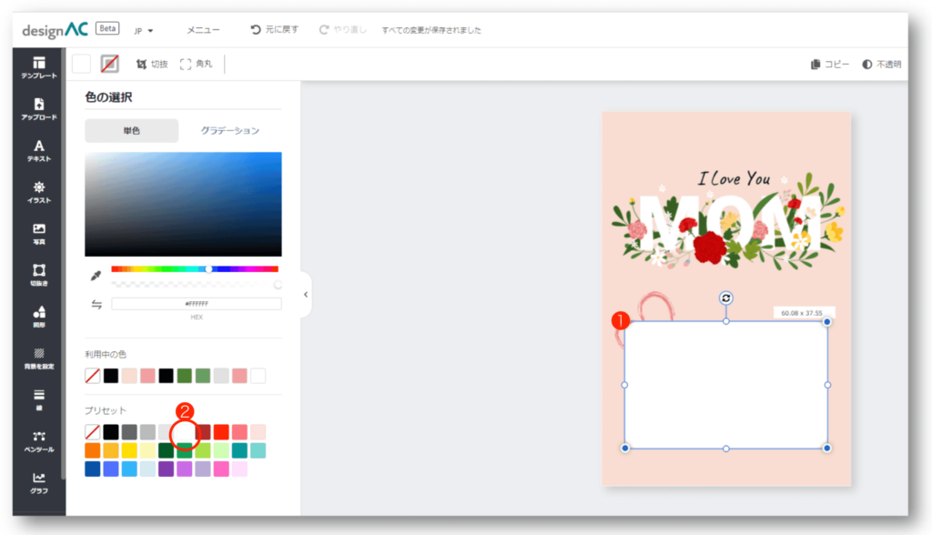
Task: Select the no-color swatch in プリセット
Action: (92, 431)
